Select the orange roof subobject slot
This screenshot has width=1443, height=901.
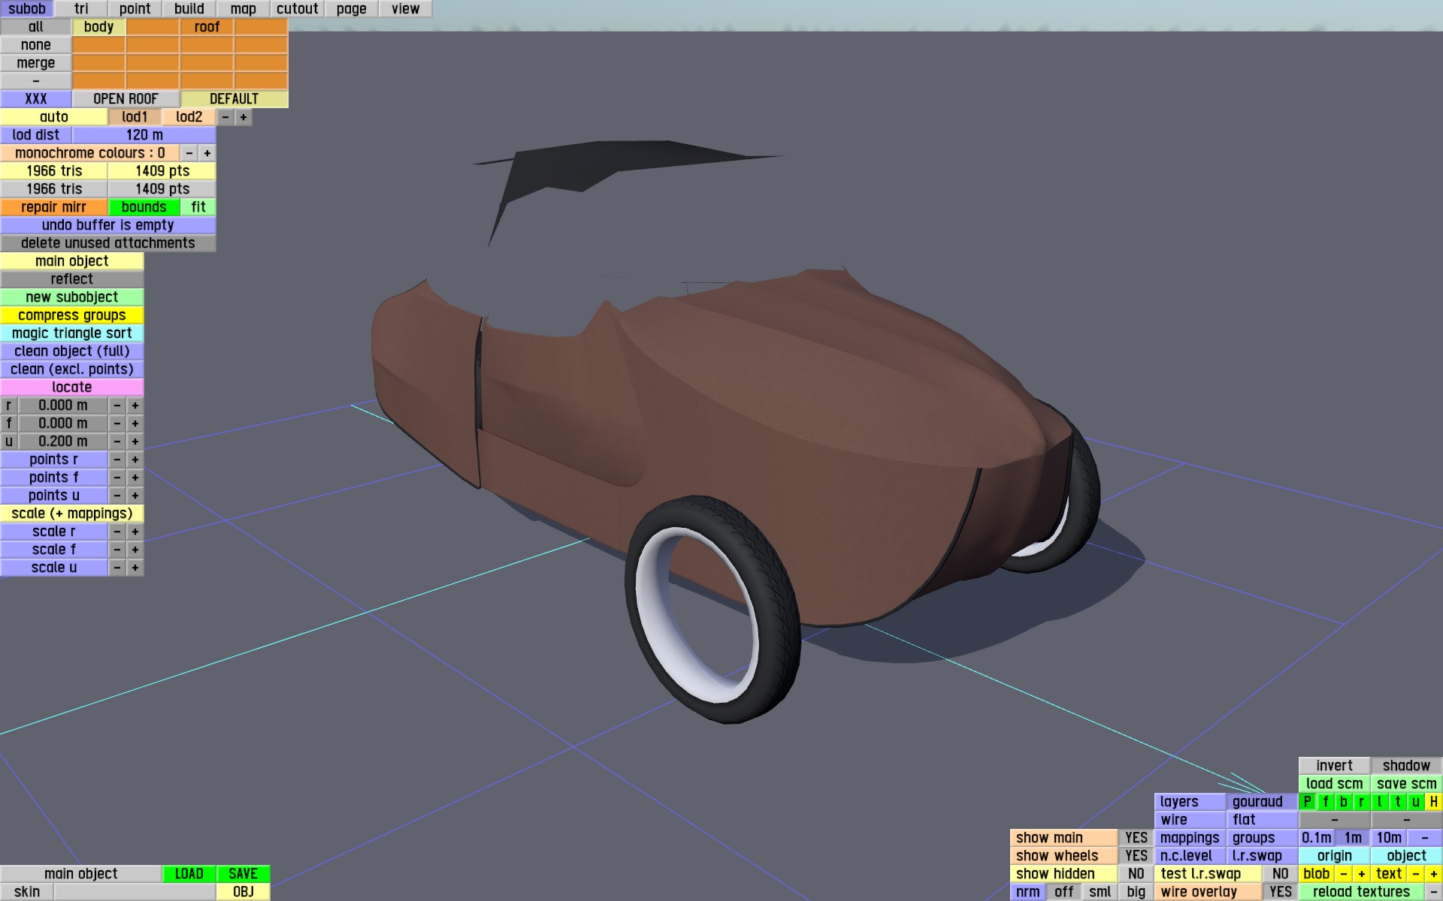click(207, 27)
